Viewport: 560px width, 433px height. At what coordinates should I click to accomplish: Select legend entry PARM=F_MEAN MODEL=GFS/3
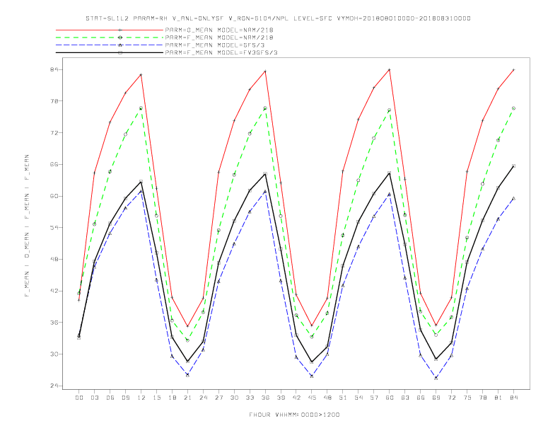pyautogui.click(x=215, y=45)
